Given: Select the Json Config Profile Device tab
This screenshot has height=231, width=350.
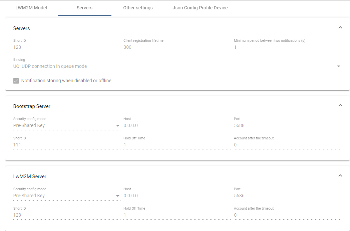Looking at the screenshot, I should click(200, 7).
